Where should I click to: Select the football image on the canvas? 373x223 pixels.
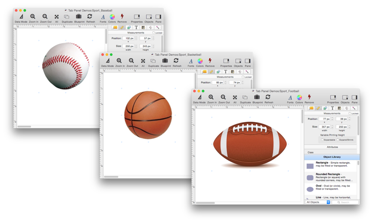click(250, 144)
